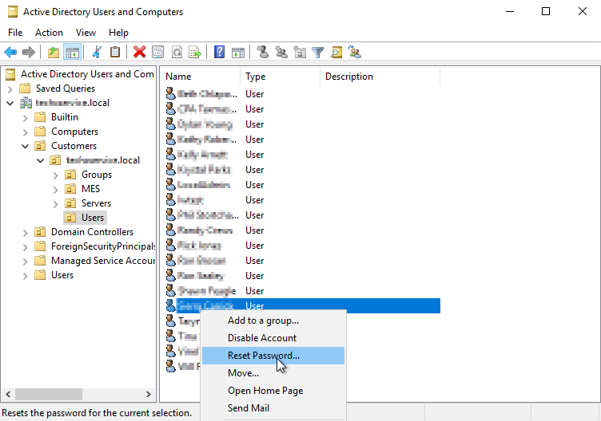Collapse the Customers organizational unit
The height and width of the screenshot is (421, 601).
pyautogui.click(x=26, y=147)
